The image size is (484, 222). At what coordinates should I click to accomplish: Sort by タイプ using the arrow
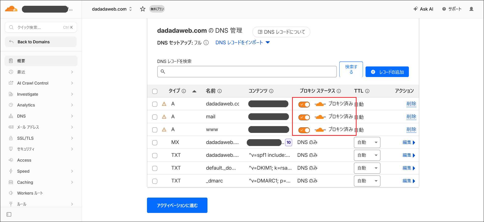[x=194, y=91]
